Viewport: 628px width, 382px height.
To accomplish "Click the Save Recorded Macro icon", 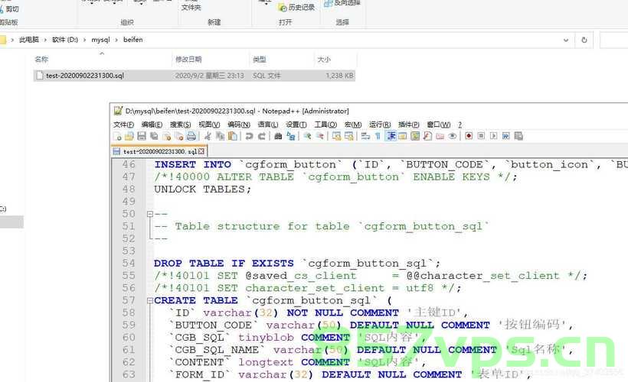I will point(518,136).
